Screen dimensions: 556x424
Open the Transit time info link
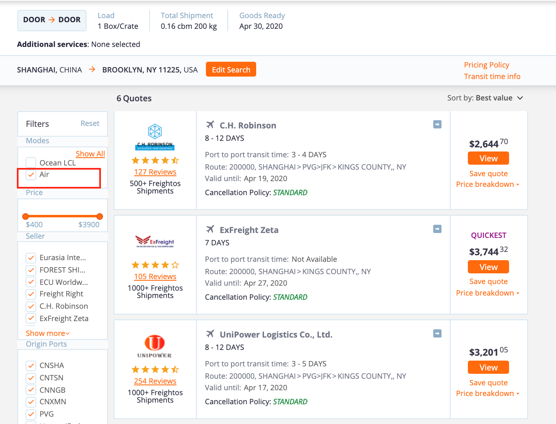[x=492, y=77]
